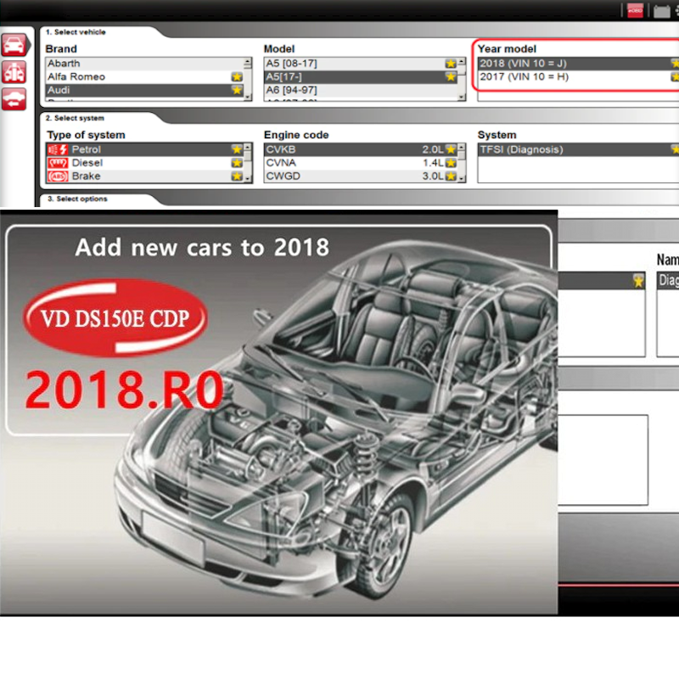The image size is (679, 679).
Task: Click the Type of system scroll down arrow
Action: pyautogui.click(x=248, y=178)
